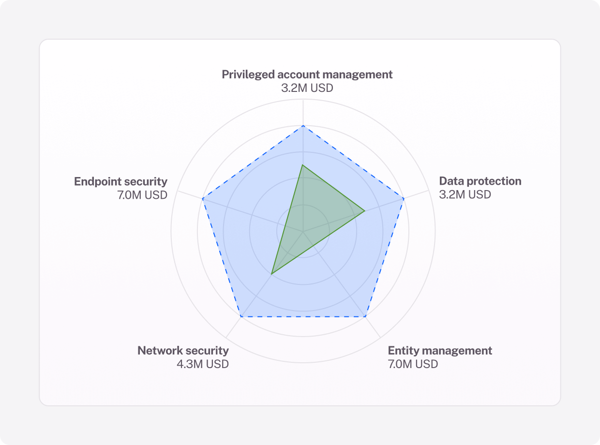
Task: Click the 4.3M USD value under Network security
Action: pyautogui.click(x=203, y=364)
